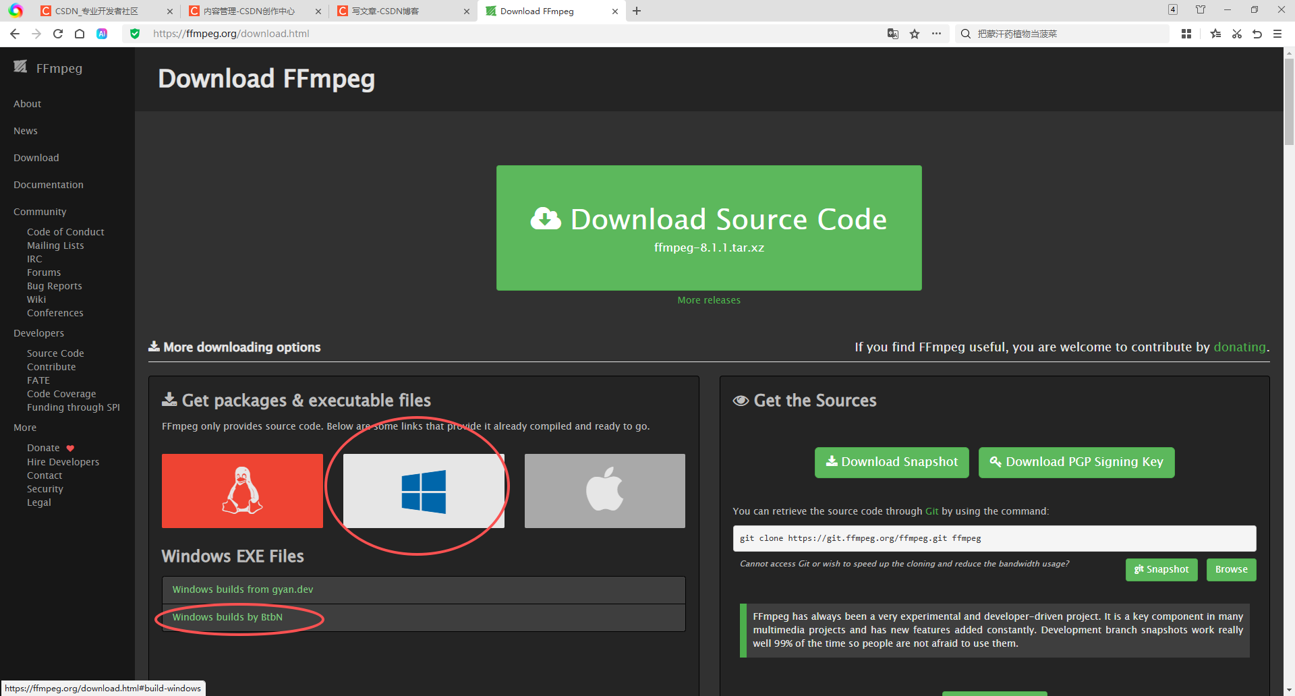Select the Apple macOS package tile
Viewport: 1295px width, 696px height.
coord(605,491)
